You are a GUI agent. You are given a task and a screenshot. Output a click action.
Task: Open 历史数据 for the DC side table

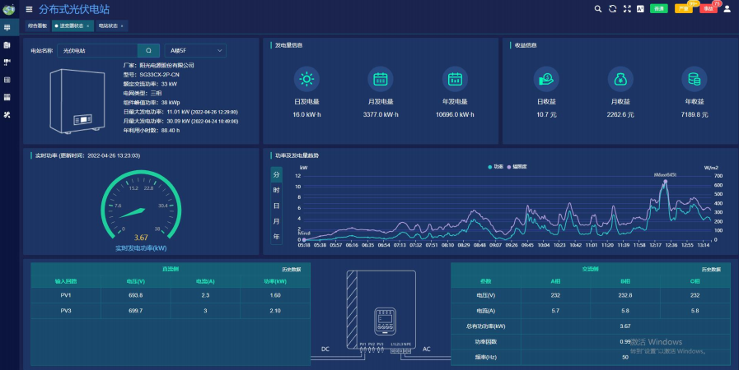click(x=292, y=270)
